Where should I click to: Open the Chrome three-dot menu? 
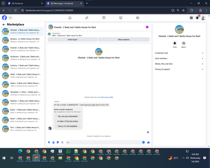click(206, 10)
